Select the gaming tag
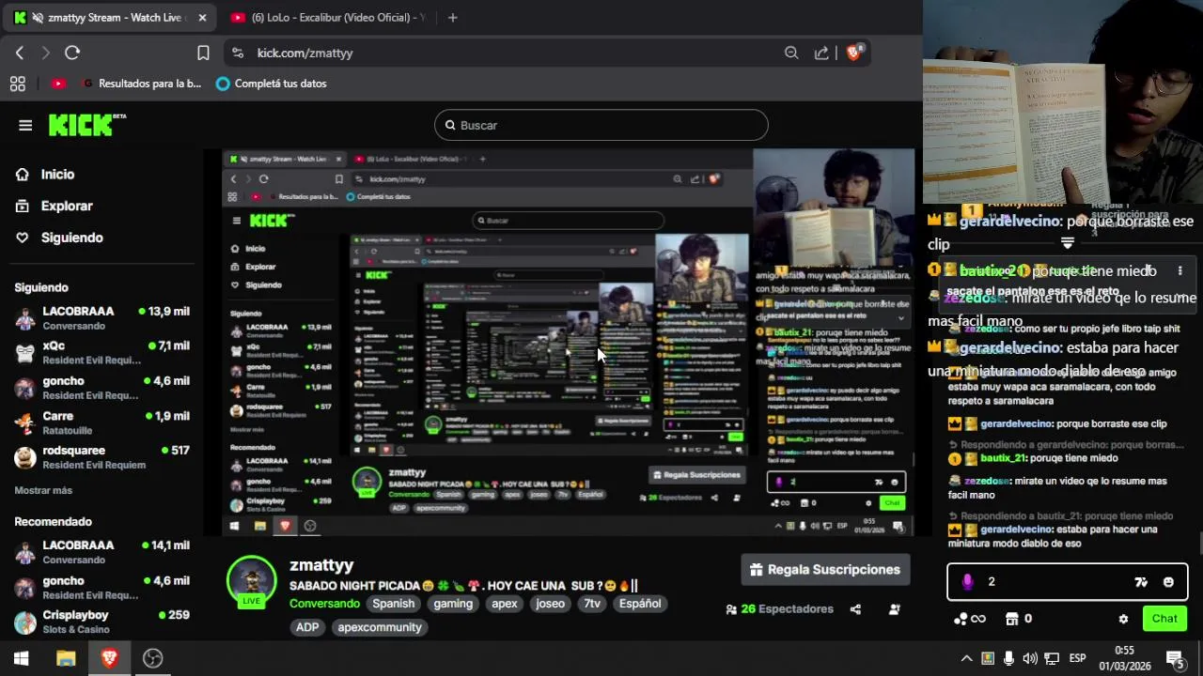1203x676 pixels. point(453,604)
